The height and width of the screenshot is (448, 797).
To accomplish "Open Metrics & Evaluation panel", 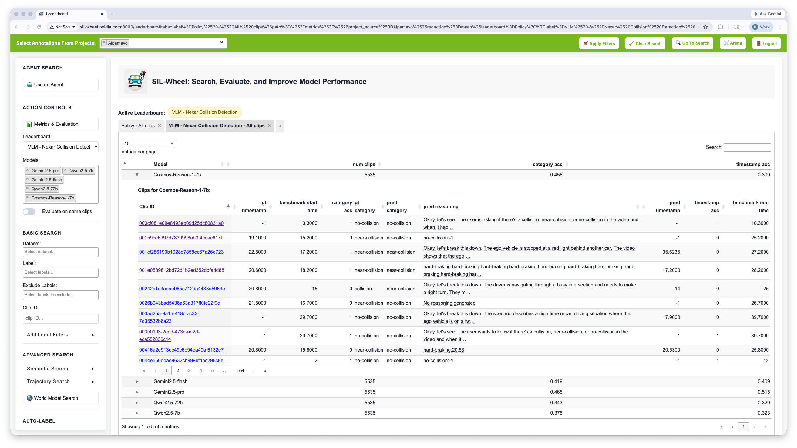I will pyautogui.click(x=61, y=124).
